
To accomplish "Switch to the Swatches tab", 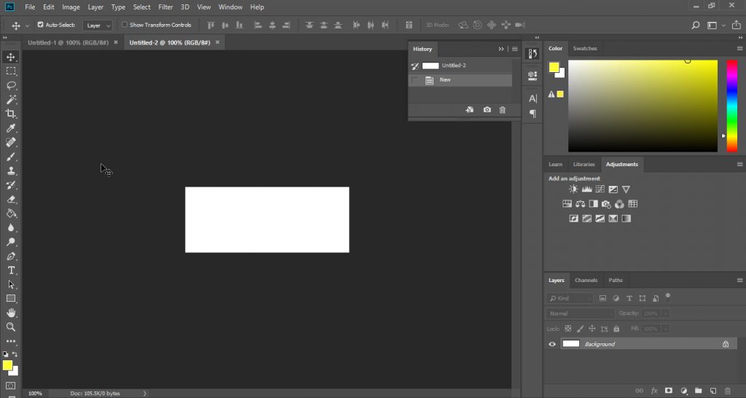I will coord(584,48).
